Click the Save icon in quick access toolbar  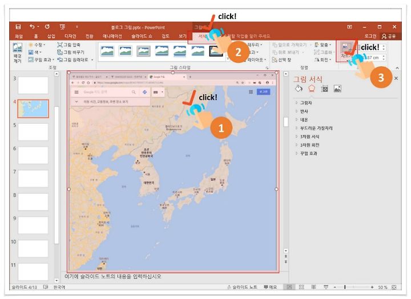tap(18, 27)
